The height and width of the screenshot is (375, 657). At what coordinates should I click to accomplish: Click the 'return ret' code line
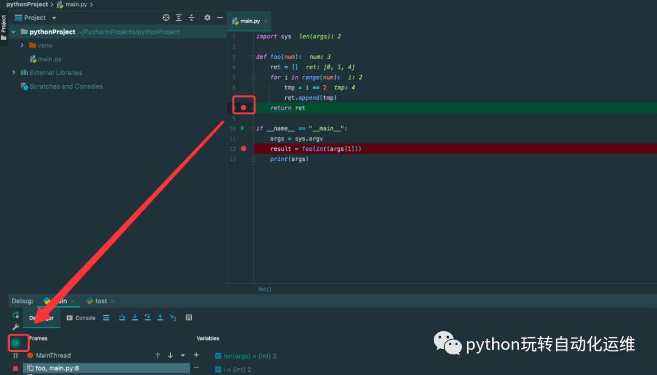click(288, 108)
